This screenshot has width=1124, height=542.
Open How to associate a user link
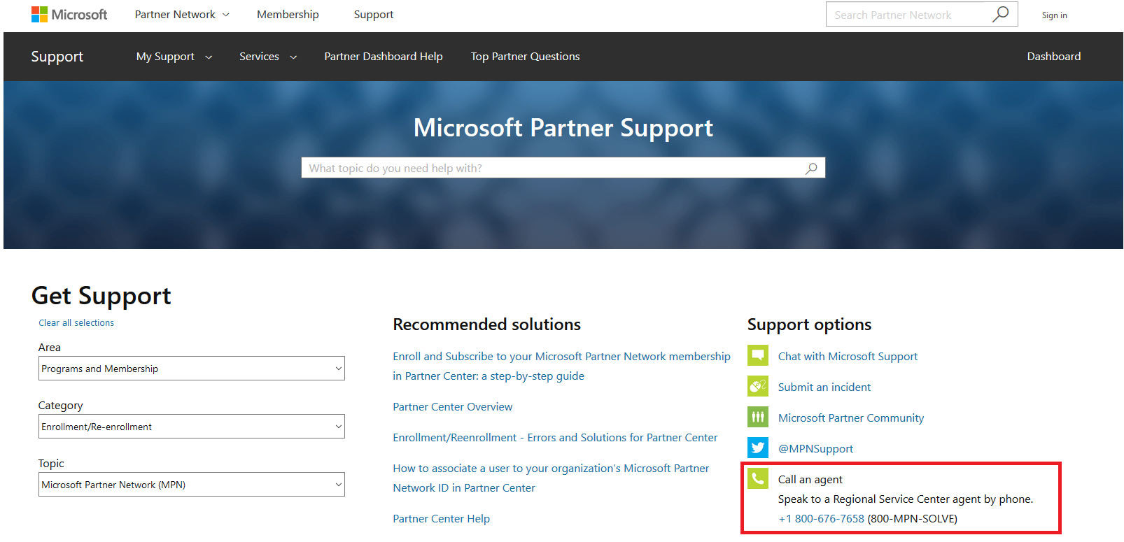pyautogui.click(x=551, y=478)
